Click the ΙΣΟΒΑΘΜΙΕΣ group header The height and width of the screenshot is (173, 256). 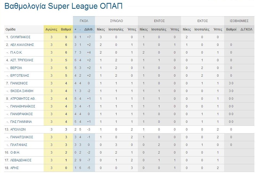tap(239, 21)
